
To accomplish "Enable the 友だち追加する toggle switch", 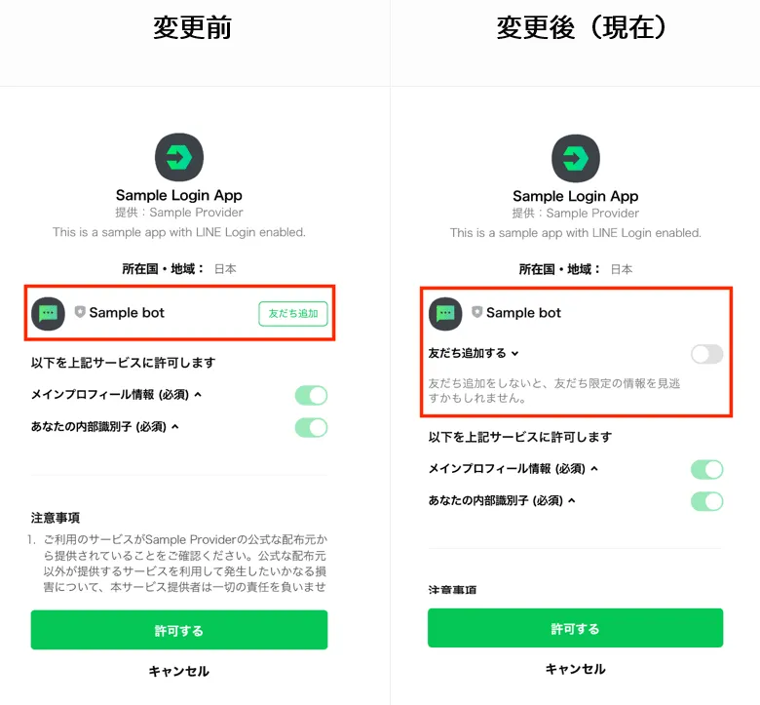I will coord(706,354).
